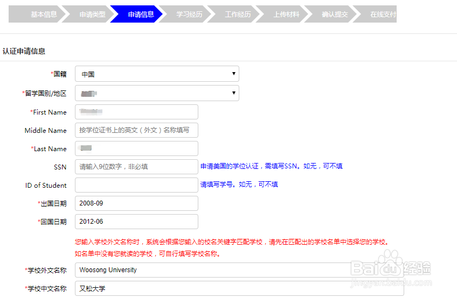Image resolution: width=457 pixels, height=298 pixels.
Task: Click the *Last Name field label
Action: (x=49, y=148)
